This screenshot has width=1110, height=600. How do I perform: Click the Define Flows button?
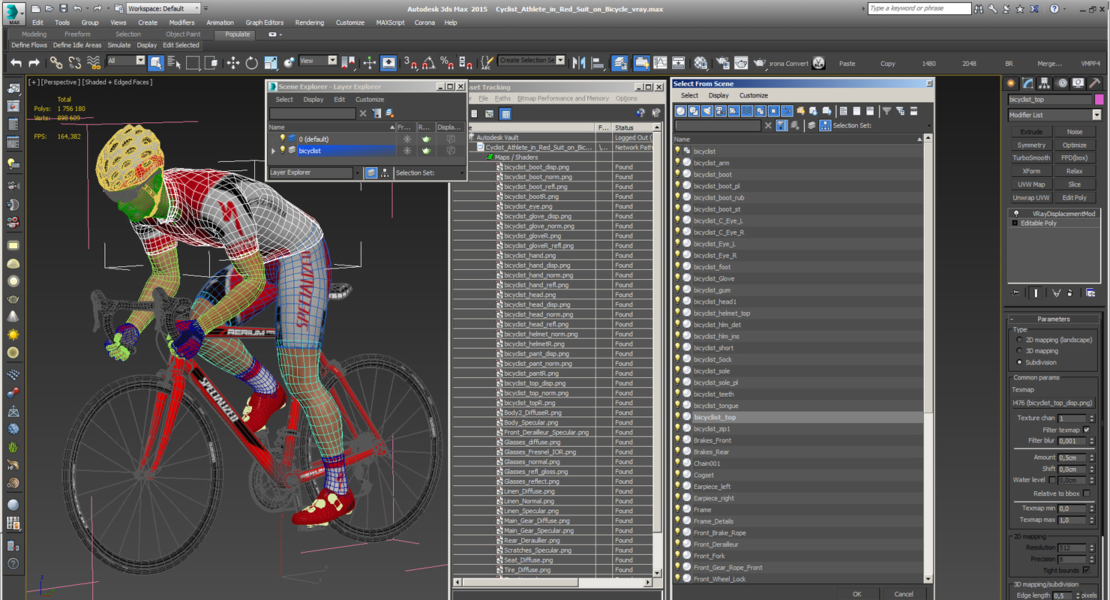[29, 45]
